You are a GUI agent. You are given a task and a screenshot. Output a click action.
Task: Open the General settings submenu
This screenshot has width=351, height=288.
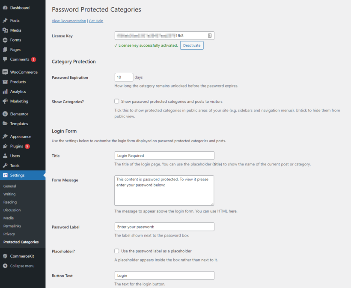[9, 186]
